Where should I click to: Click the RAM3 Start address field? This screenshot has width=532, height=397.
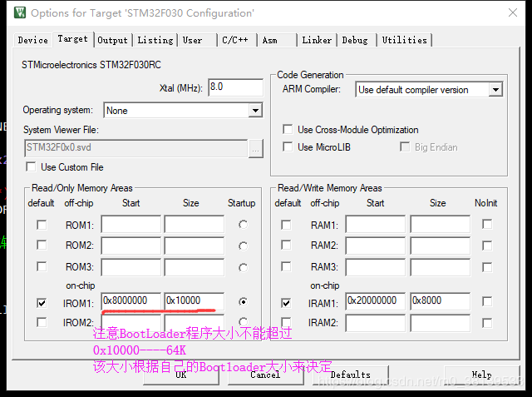(x=376, y=267)
